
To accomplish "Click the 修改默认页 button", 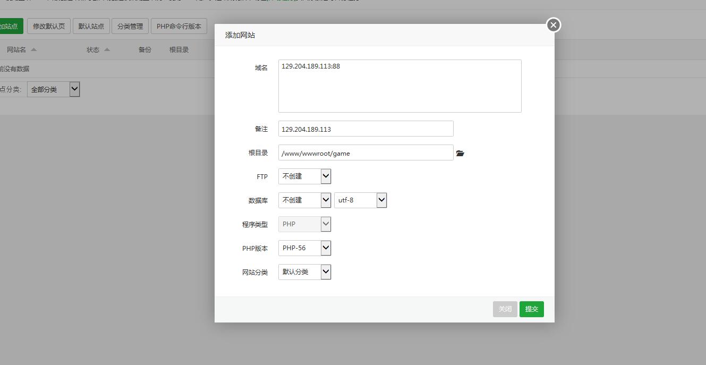I will 49,26.
